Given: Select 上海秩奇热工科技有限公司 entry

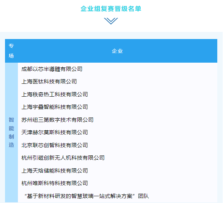Looking at the screenshot, I should point(55,95).
